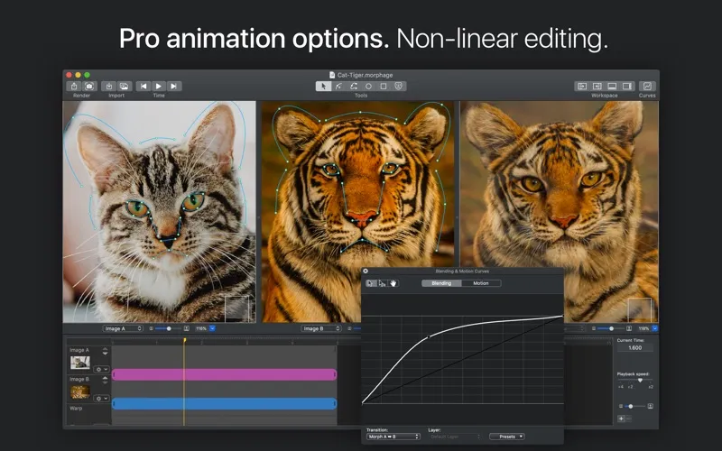This screenshot has height=451, width=722.
Task: Jump to start with rewind button
Action: coord(143,86)
